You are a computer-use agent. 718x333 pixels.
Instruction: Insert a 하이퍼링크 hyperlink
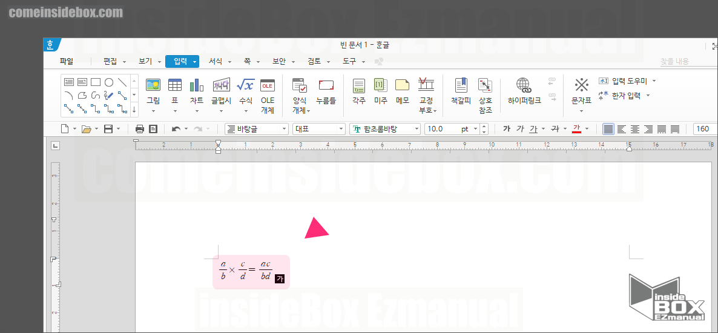[x=524, y=91]
